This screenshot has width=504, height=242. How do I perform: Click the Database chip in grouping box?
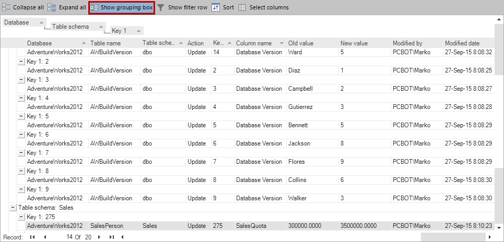[x=24, y=22]
